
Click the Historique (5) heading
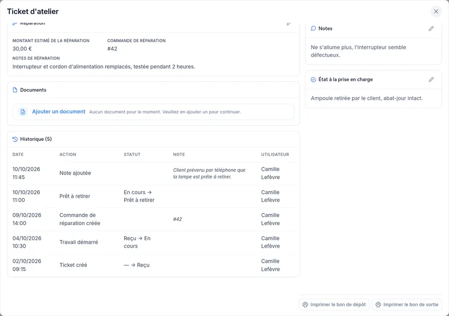[36, 139]
